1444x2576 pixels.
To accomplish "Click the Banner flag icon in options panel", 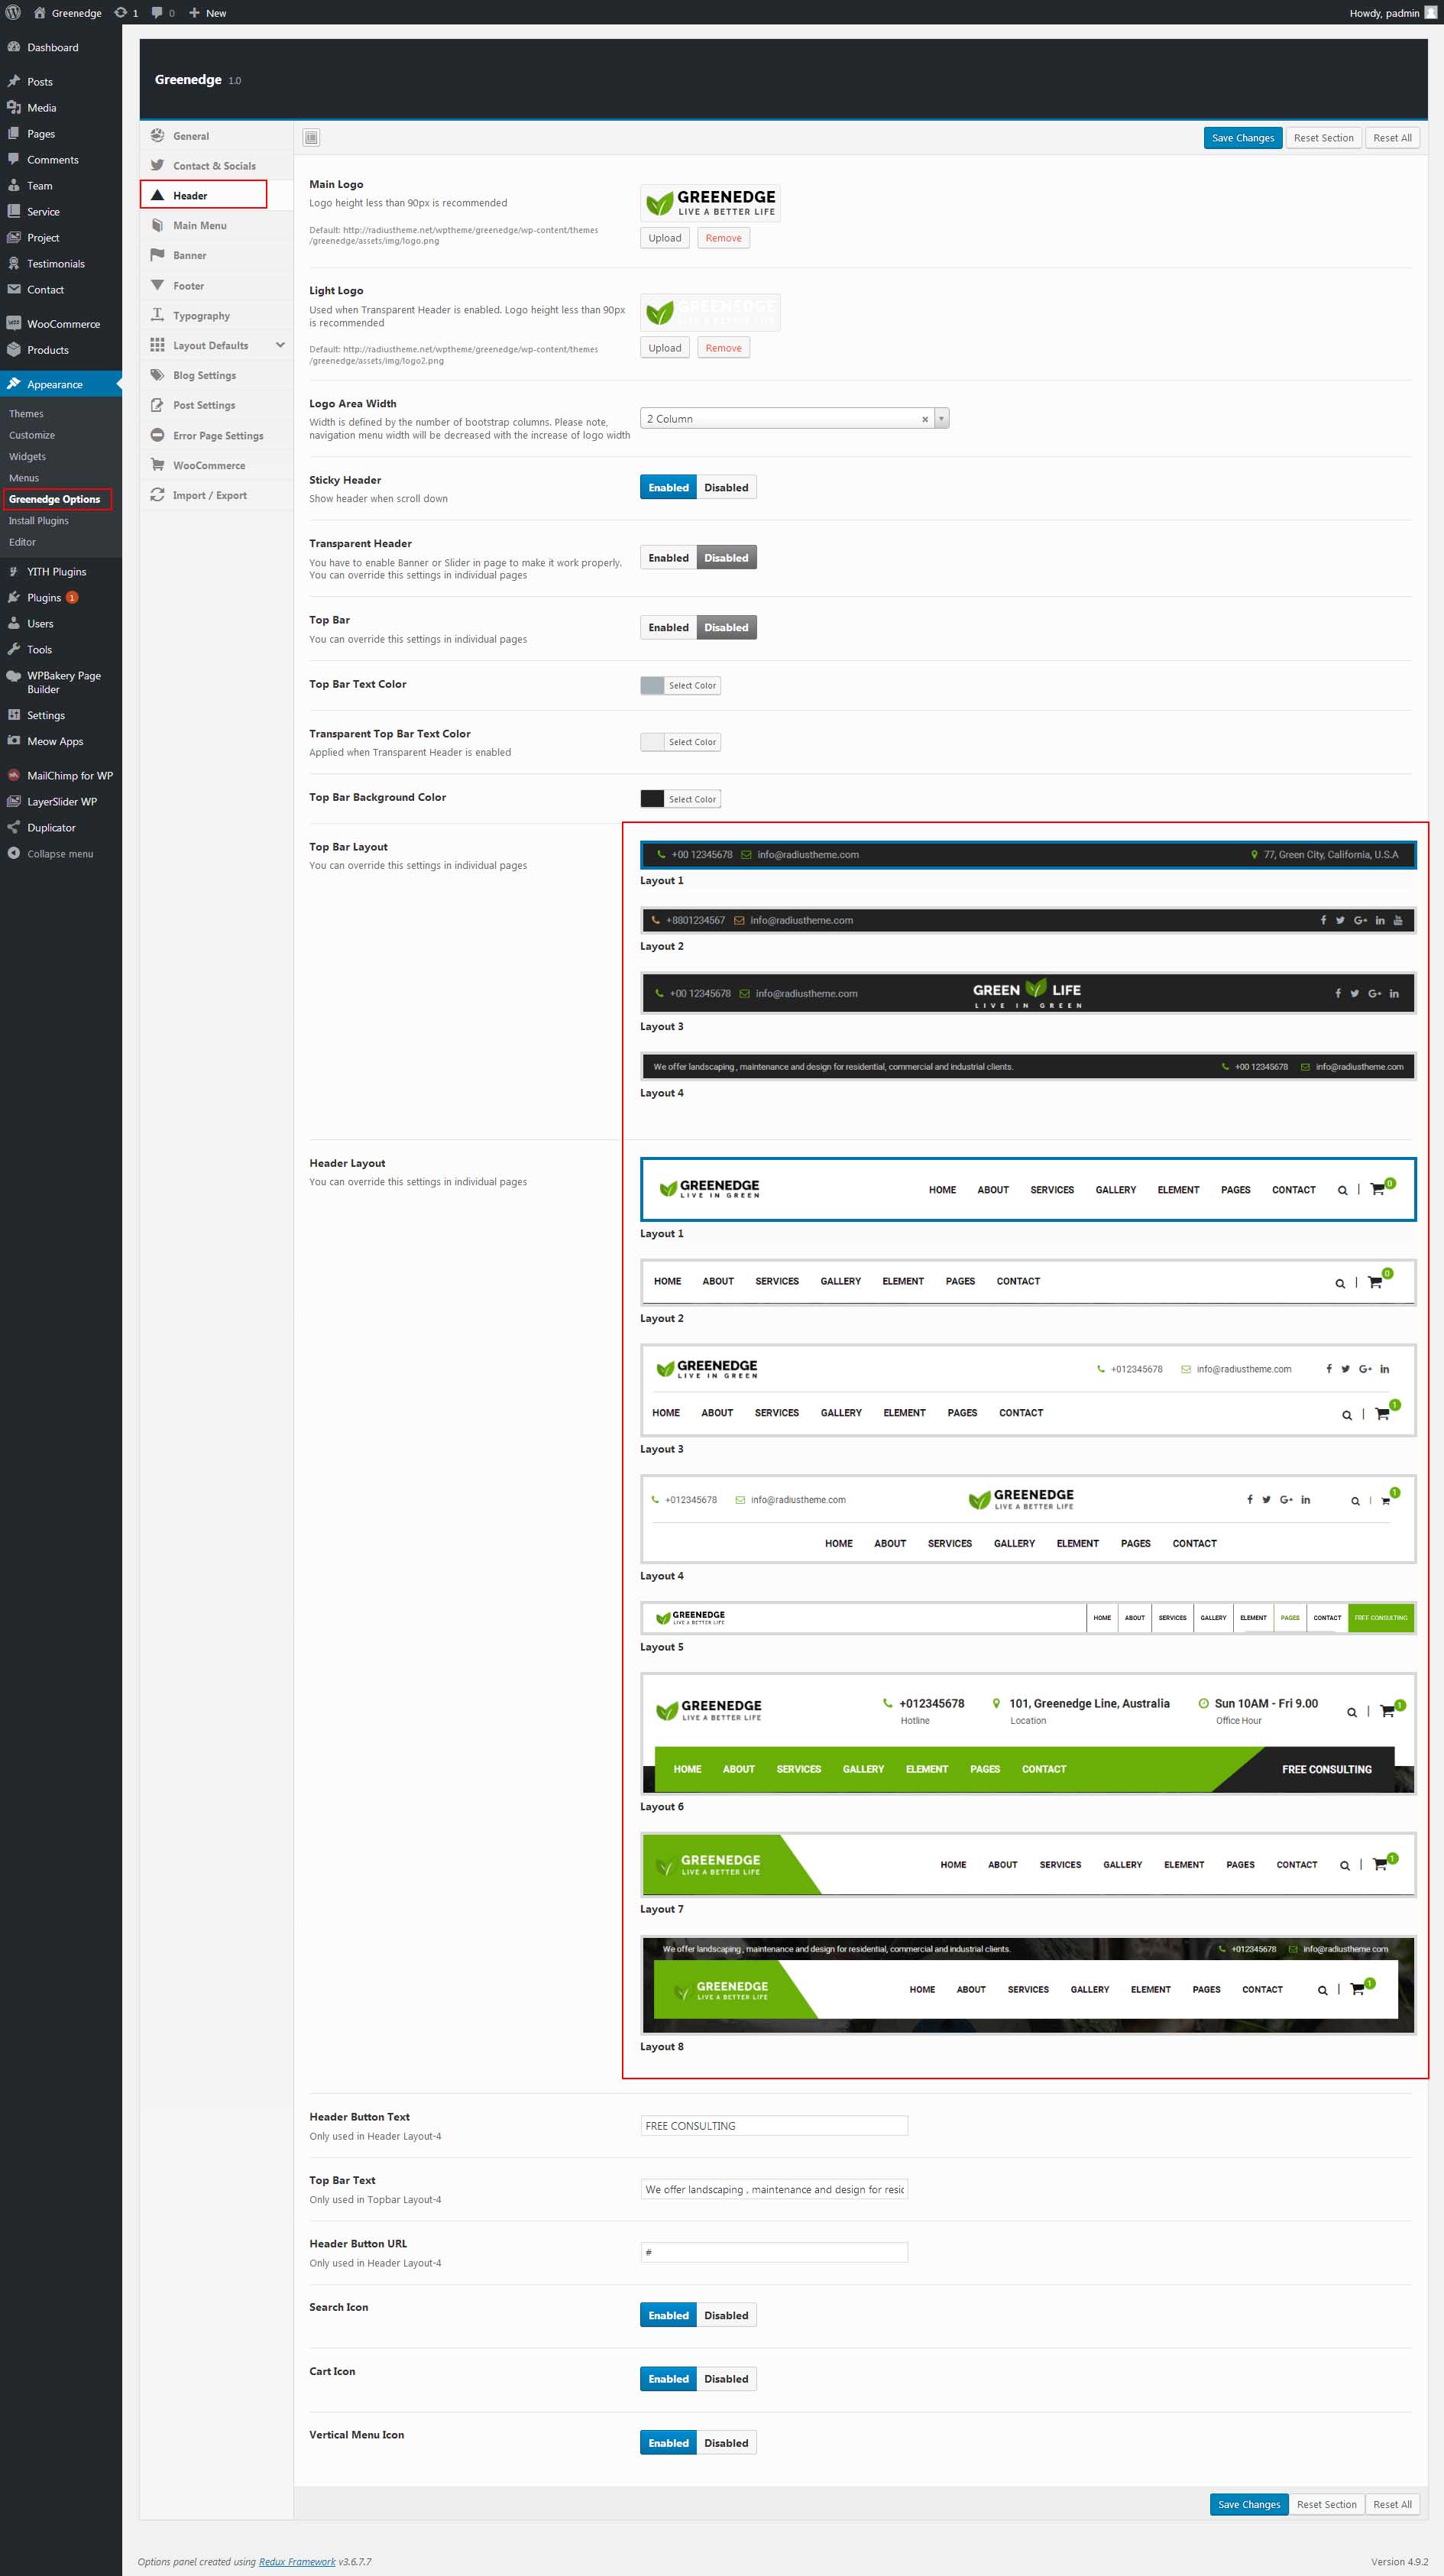I will [x=157, y=255].
